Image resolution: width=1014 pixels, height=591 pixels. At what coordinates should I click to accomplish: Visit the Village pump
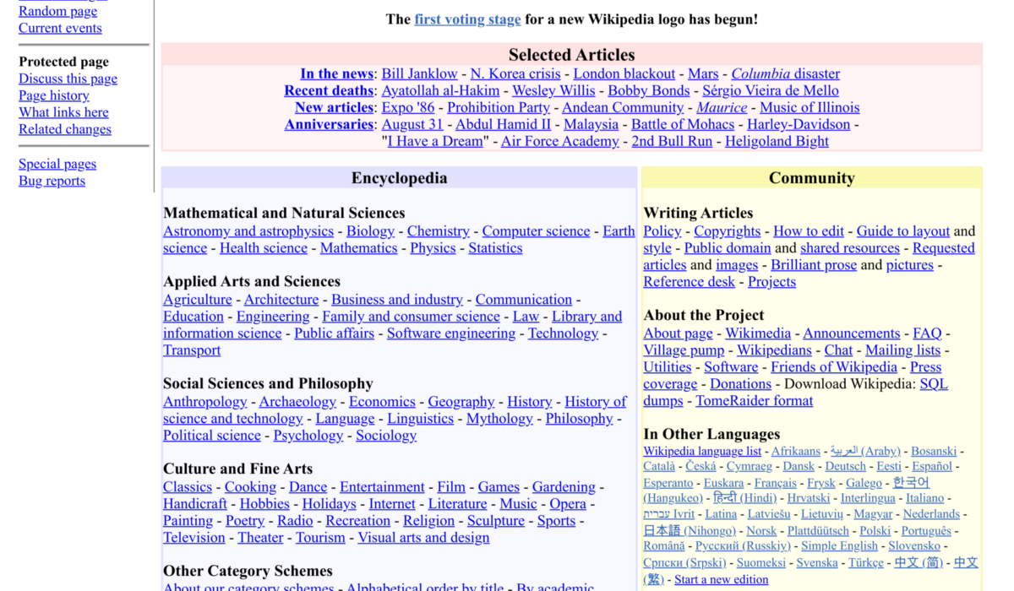coord(684,350)
